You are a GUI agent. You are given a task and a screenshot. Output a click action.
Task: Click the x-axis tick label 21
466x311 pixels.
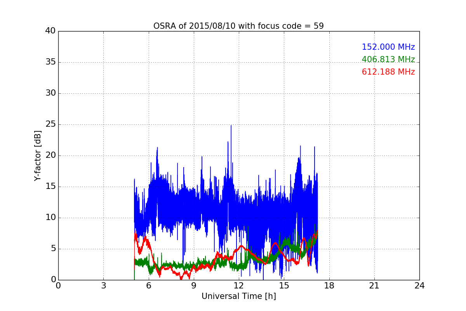[x=374, y=286]
